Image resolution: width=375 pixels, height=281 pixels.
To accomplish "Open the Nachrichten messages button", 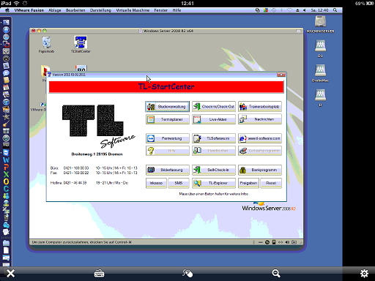I will pyautogui.click(x=260, y=119).
